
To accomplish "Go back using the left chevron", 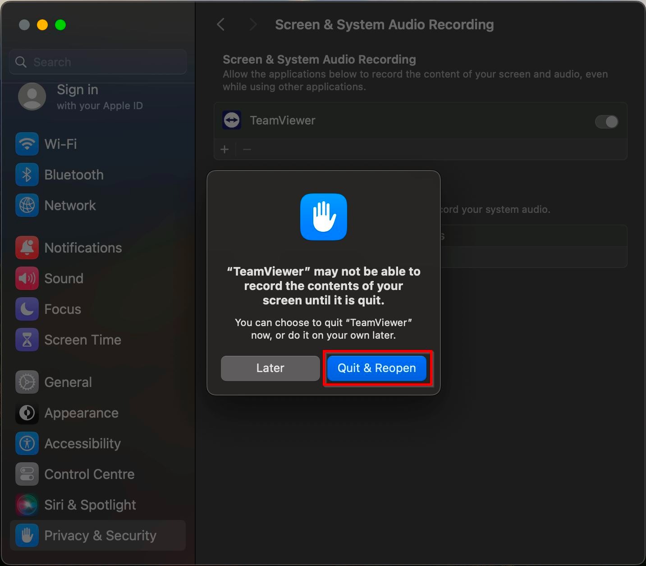I will pyautogui.click(x=221, y=24).
